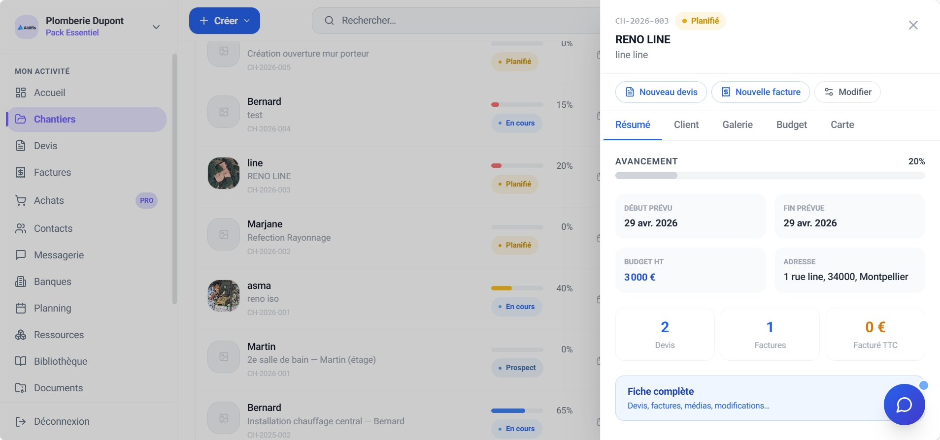Click the Achats shopping cart icon
Viewport: 940px width, 440px height.
[x=21, y=200]
